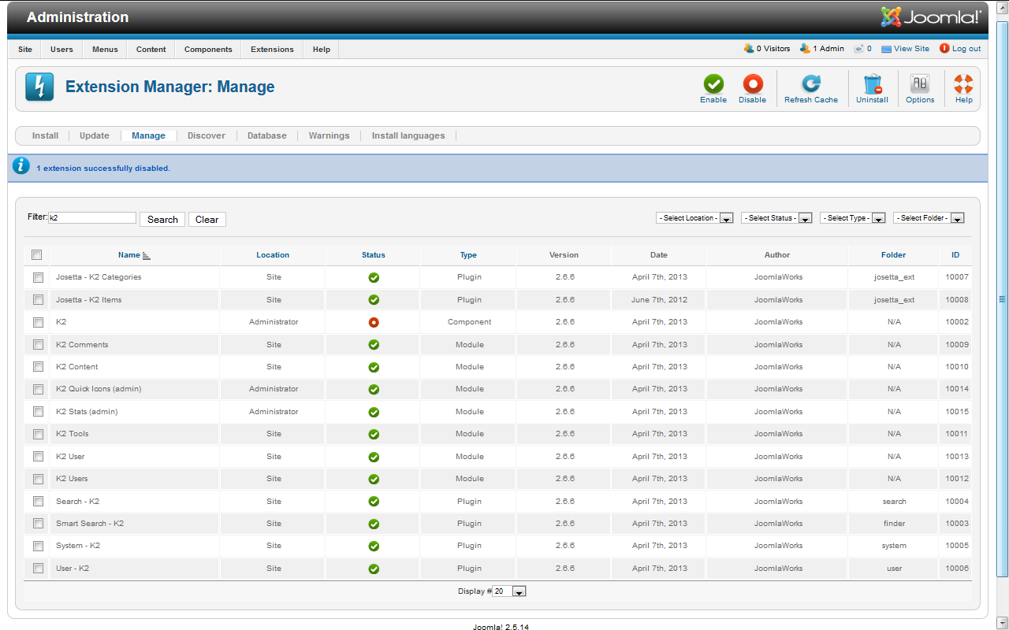Open the Select Location dropdown

coord(695,218)
